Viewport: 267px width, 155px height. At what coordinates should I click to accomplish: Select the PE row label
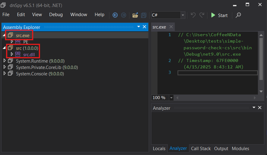point(26,42)
